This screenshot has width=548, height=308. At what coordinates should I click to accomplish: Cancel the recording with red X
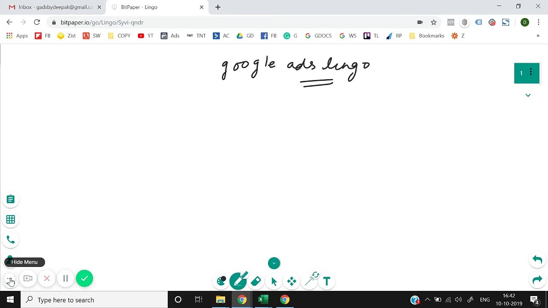click(47, 278)
